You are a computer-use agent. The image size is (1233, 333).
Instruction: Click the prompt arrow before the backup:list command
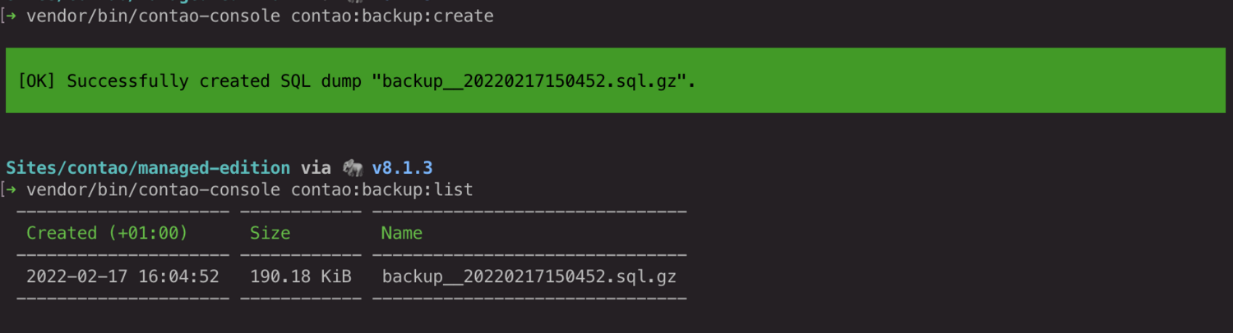point(10,190)
